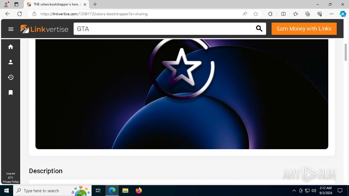349x196 pixels.
Task: Click the Solara star banner image
Action: click(x=182, y=94)
